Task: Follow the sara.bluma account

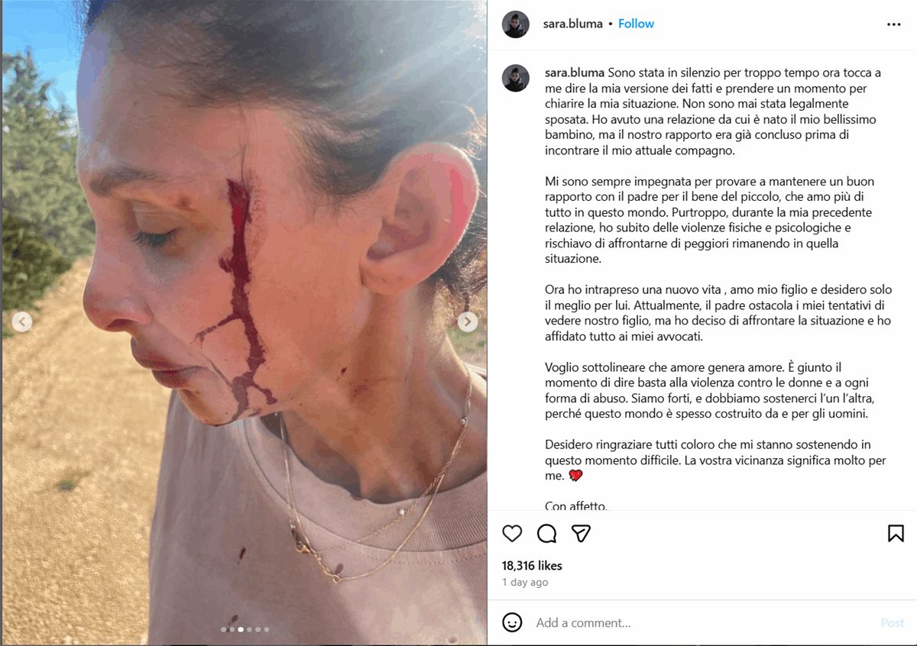Action: coord(636,24)
